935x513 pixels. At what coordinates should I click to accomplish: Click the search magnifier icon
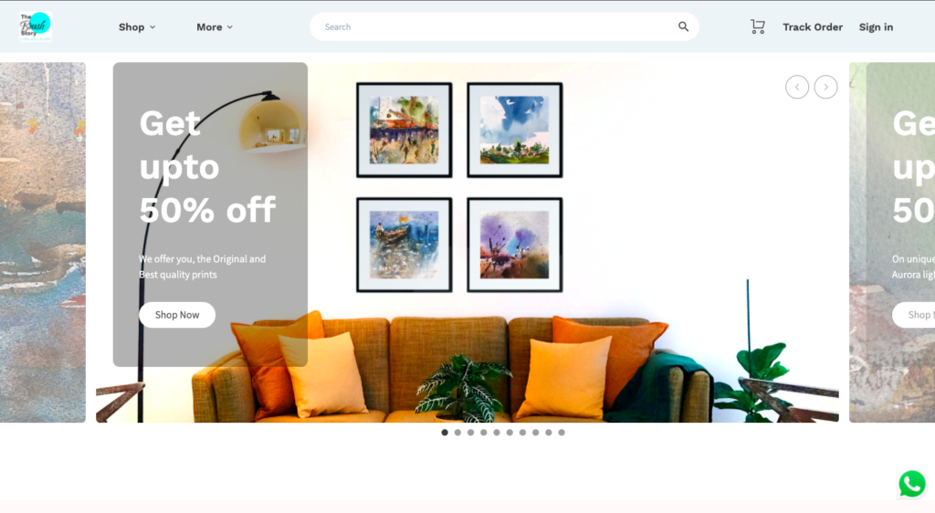pyautogui.click(x=683, y=26)
